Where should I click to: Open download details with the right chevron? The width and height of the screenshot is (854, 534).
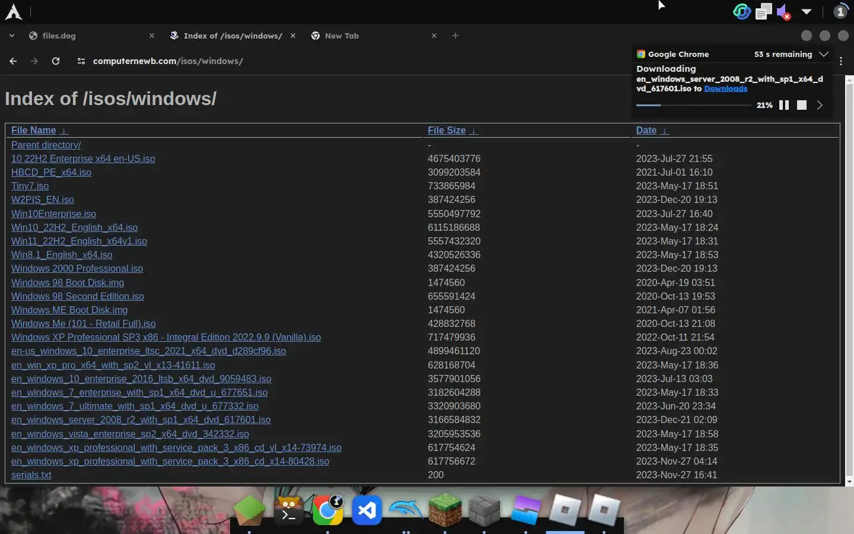tap(820, 105)
